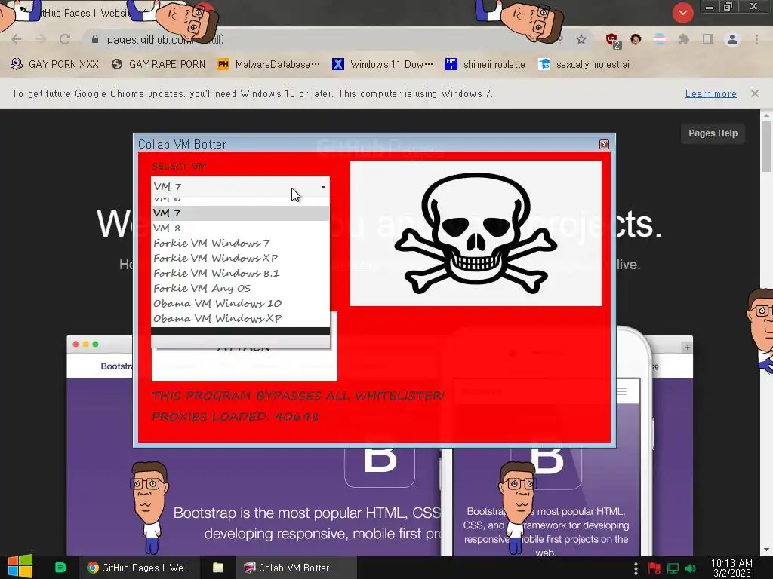
Task: Open the Chrome three-dot menu
Action: (756, 39)
